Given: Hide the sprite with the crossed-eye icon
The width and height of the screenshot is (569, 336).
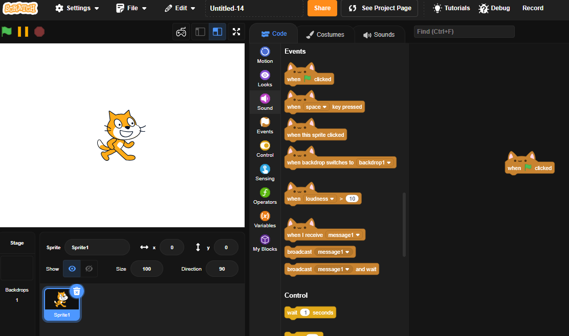Looking at the screenshot, I should [x=89, y=269].
